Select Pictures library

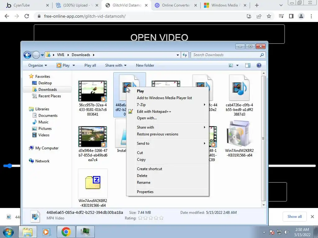(x=45, y=129)
